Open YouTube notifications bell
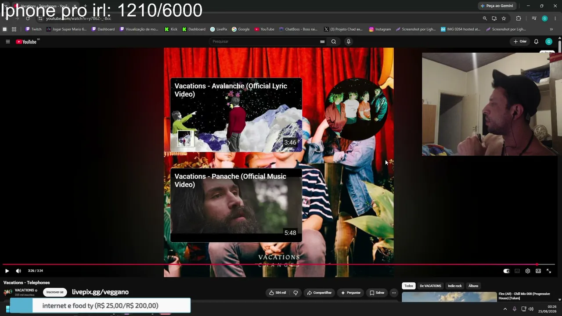The height and width of the screenshot is (316, 562). click(536, 42)
